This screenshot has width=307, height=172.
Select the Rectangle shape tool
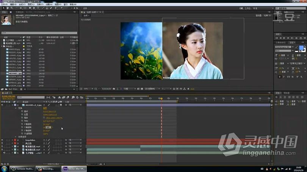[x=30, y=8]
